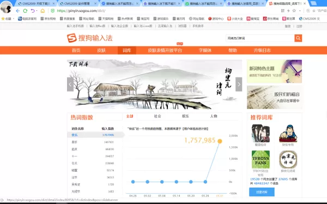Open the TFBOYS FANS dictionary thumbnail
Viewport: 327px width, 204px height.
[x=261, y=159]
